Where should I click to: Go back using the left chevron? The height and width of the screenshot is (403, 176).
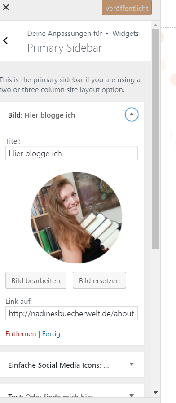5,40
